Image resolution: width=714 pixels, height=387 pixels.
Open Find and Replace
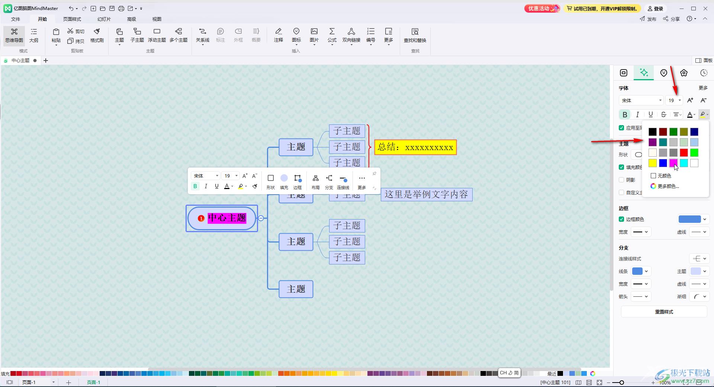point(415,36)
